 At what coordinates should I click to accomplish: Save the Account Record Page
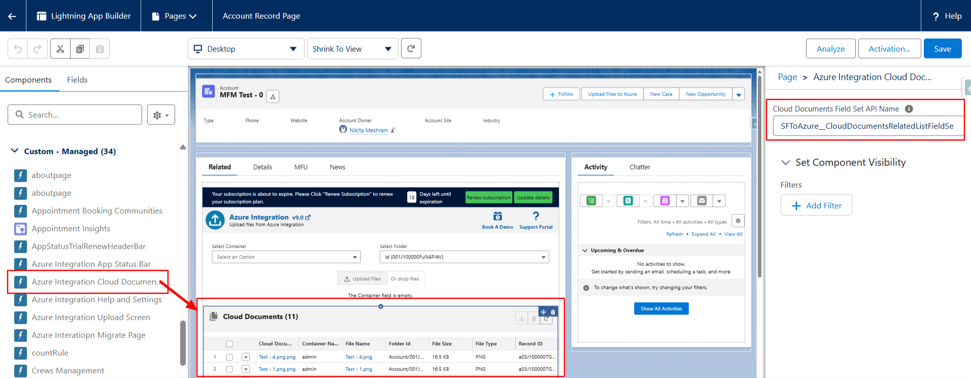(943, 49)
